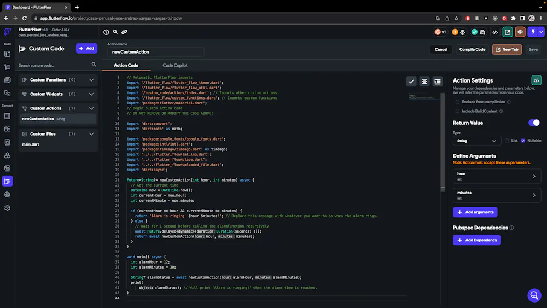Click the Action Name input field

pyautogui.click(x=155, y=52)
